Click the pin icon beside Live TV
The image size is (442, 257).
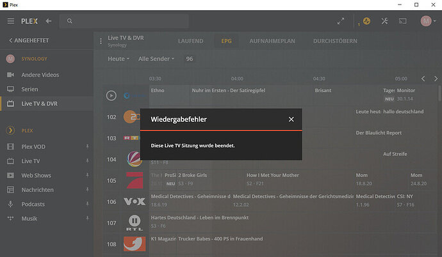[x=87, y=161]
